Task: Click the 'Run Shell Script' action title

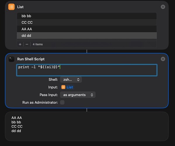Action: point(31,59)
